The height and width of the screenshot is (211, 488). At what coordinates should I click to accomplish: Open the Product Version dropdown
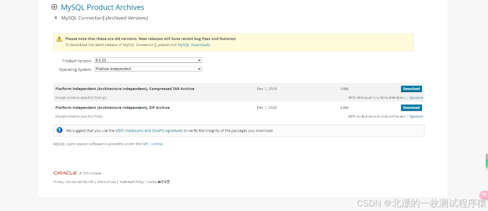click(x=148, y=60)
